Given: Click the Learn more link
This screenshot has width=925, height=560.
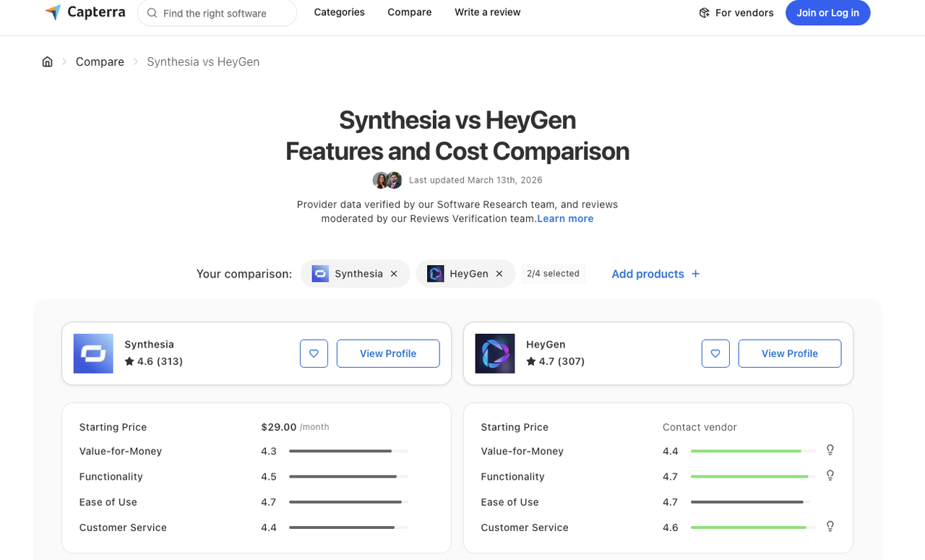Looking at the screenshot, I should point(565,218).
